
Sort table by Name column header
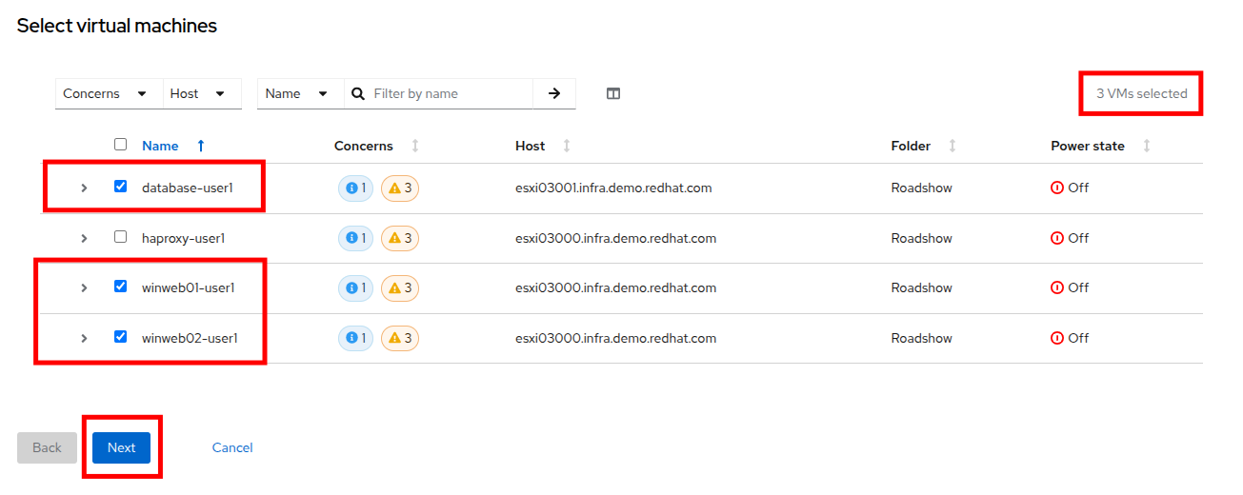160,146
